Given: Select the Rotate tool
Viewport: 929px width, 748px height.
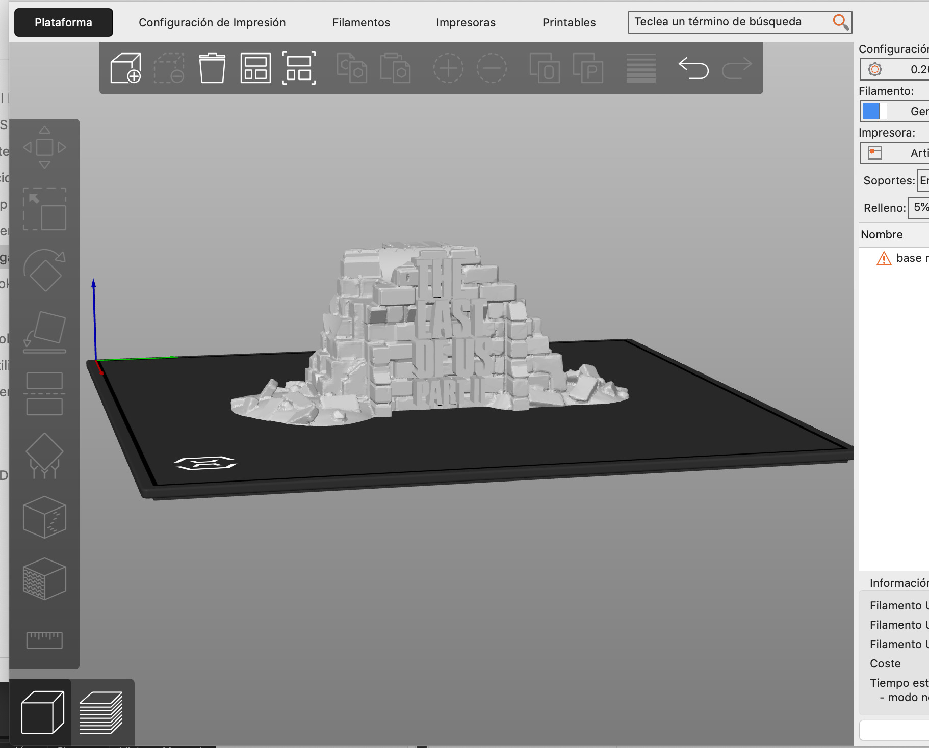Looking at the screenshot, I should [44, 270].
